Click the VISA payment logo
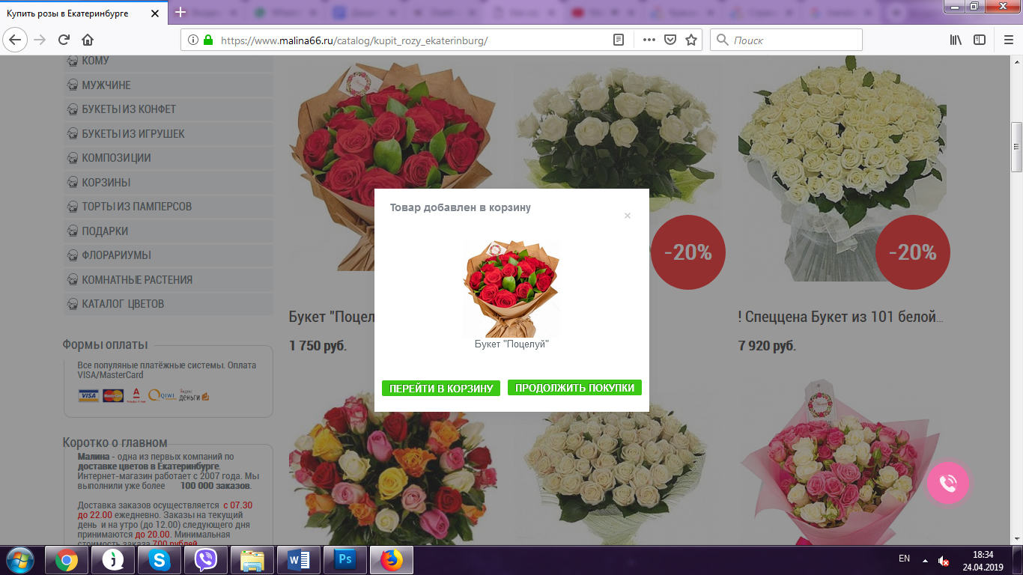Viewport: 1023px width, 575px height. click(88, 395)
